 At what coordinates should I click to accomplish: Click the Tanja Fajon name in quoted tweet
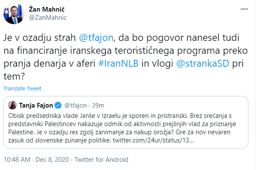click(36, 105)
